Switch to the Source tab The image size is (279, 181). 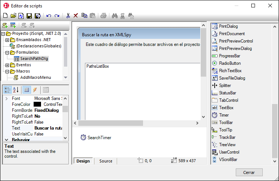tap(106, 161)
